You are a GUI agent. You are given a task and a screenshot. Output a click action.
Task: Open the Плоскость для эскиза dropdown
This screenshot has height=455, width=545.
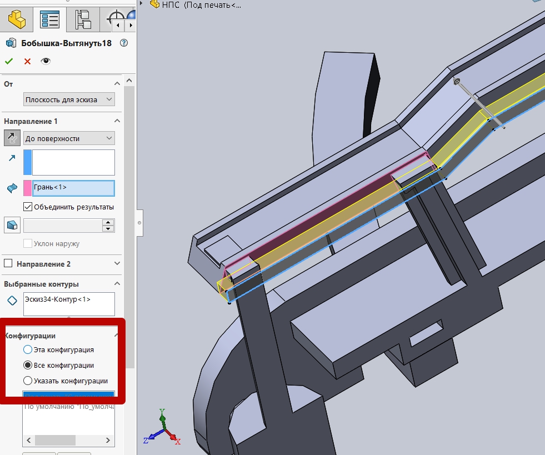tap(69, 99)
